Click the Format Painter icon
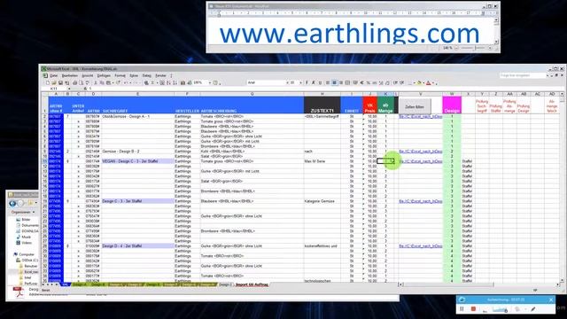 click(118, 82)
